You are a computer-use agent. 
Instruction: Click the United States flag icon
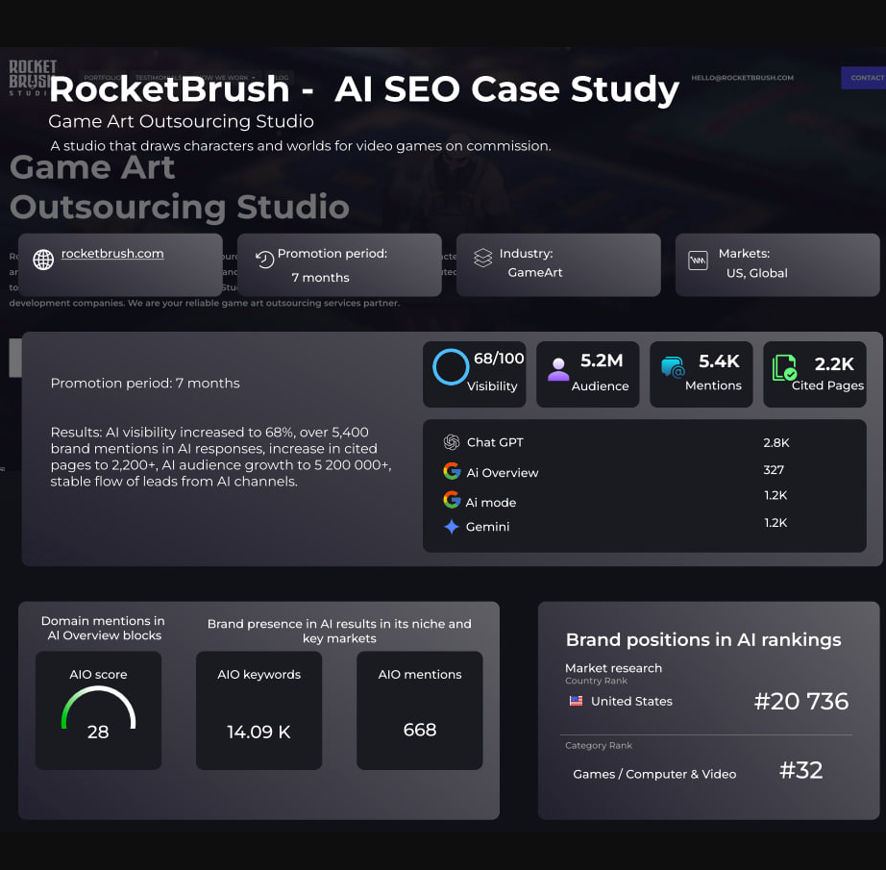click(576, 701)
